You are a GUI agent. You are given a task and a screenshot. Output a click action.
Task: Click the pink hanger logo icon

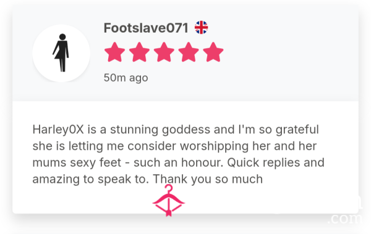click(x=168, y=201)
